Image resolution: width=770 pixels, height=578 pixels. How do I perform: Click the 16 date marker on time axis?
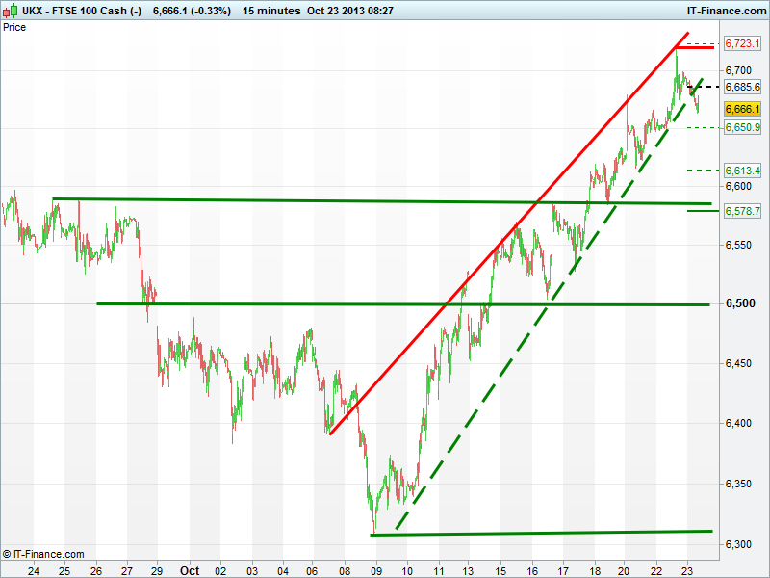coord(532,569)
